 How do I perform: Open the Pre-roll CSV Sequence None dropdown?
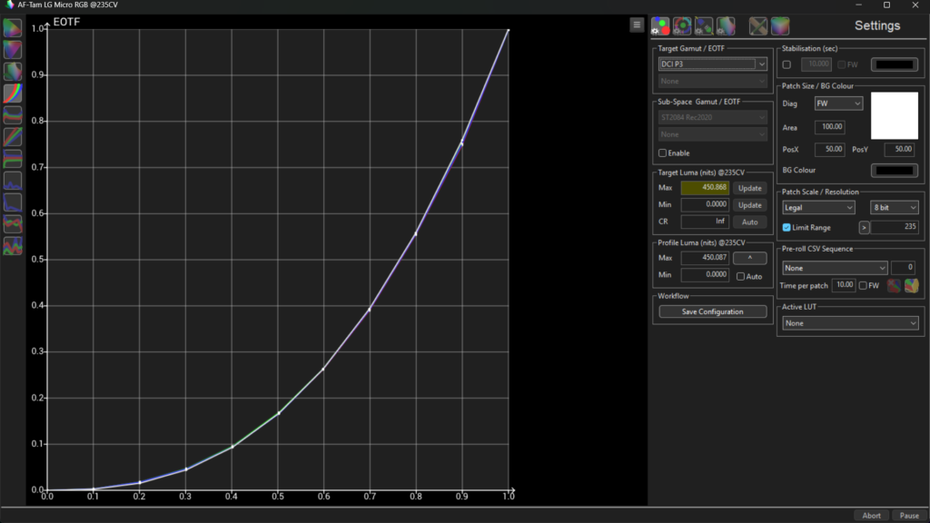tap(835, 268)
